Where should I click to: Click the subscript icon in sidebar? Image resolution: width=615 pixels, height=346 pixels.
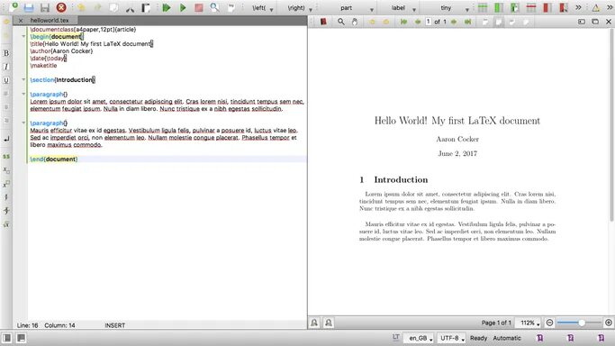tap(6, 170)
